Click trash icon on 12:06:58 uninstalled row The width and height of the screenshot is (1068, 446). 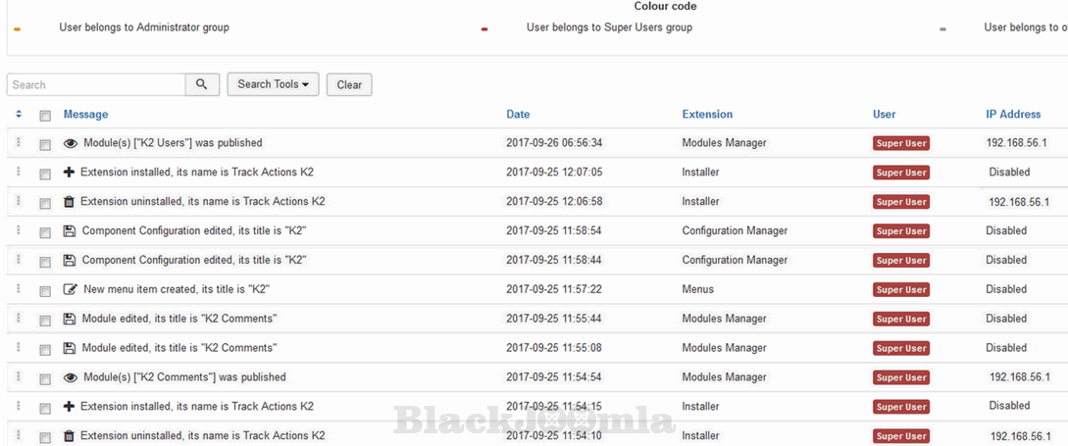(x=69, y=202)
